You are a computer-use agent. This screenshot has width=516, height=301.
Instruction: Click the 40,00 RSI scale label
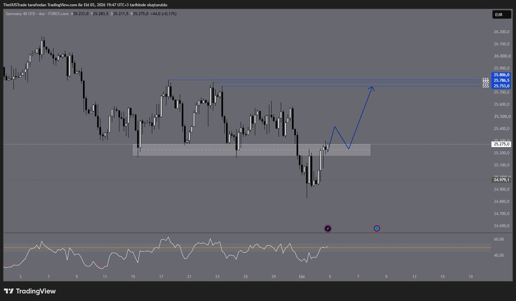tap(499, 255)
